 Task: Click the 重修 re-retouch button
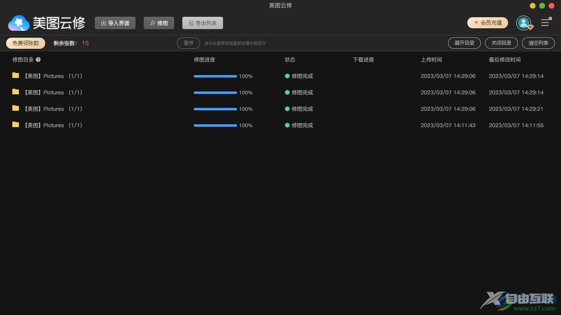(189, 43)
